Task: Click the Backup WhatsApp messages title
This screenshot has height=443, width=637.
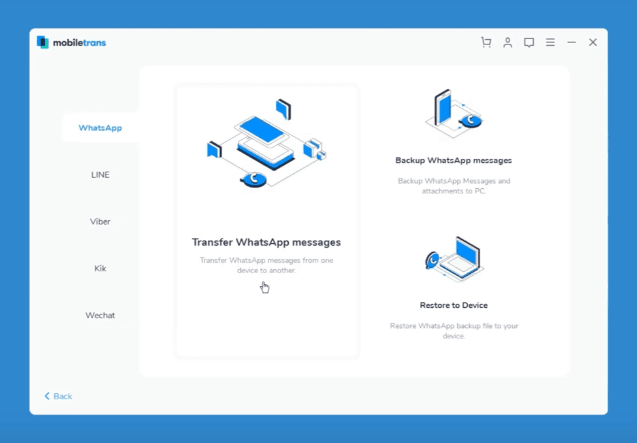Action: [453, 160]
